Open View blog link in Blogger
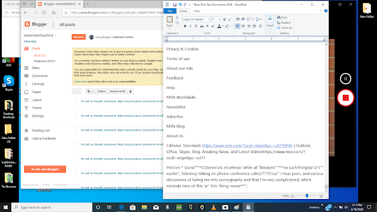 pyautogui.click(x=30, y=41)
